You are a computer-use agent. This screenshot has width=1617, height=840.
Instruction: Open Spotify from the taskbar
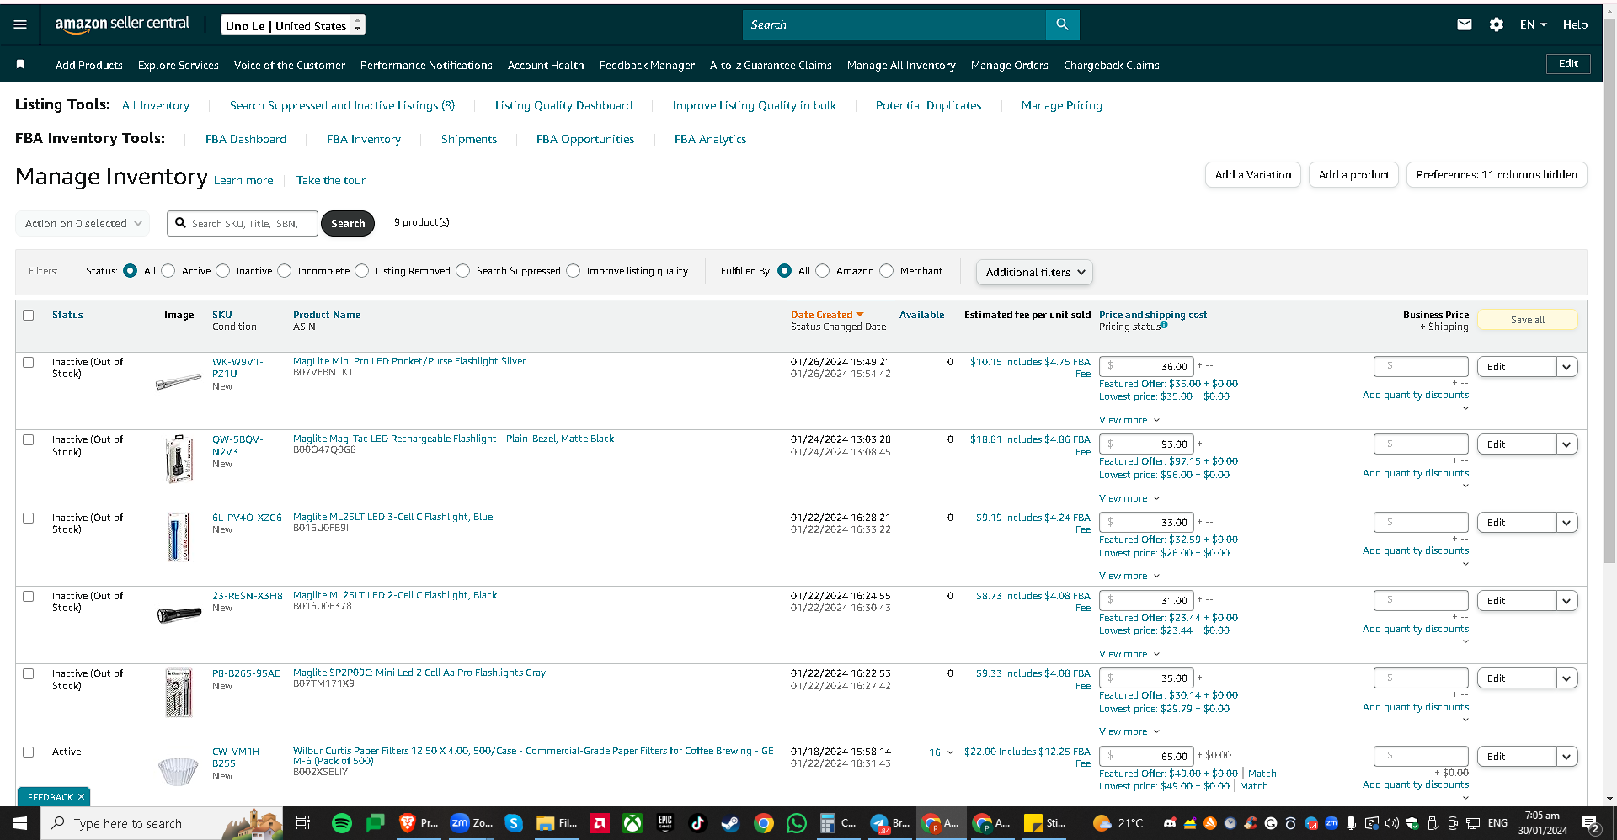point(341,823)
